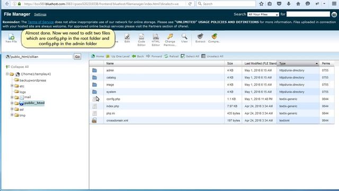Sort by Type column header

click(298, 64)
